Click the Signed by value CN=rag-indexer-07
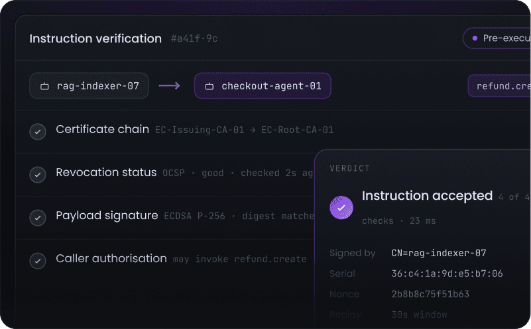 pyautogui.click(x=439, y=253)
